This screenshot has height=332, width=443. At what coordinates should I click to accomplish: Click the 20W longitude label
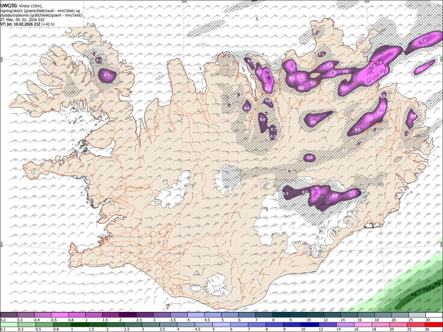184,2
